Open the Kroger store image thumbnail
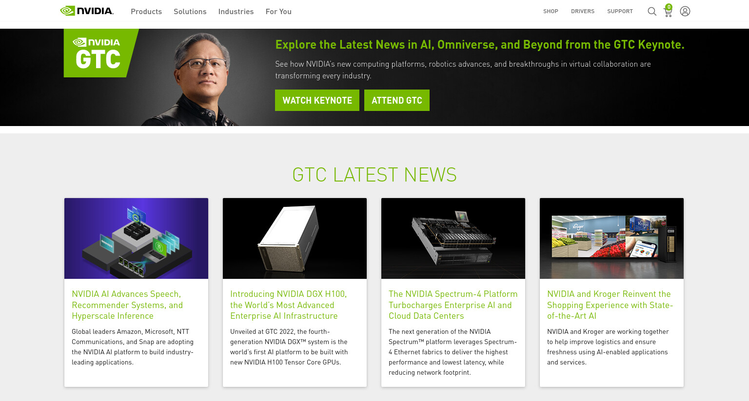Screen dimensions: 749x401 coord(611,238)
